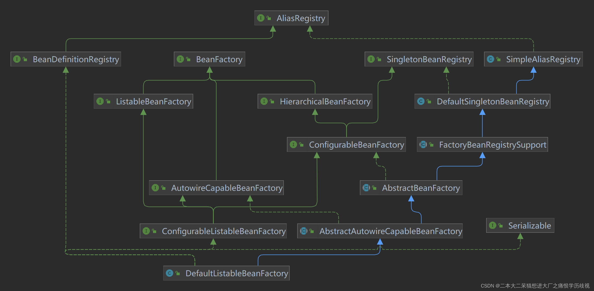The height and width of the screenshot is (291, 594).
Task: Click the public visibility icon beside AbstractBeanFactory
Action: 374,188
